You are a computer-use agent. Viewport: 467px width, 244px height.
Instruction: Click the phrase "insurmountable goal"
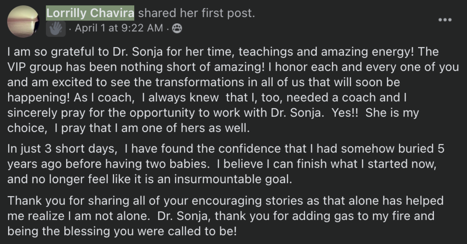click(x=233, y=179)
